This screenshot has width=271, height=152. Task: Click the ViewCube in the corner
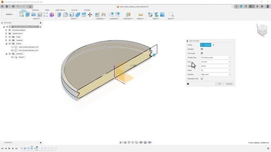point(262,30)
